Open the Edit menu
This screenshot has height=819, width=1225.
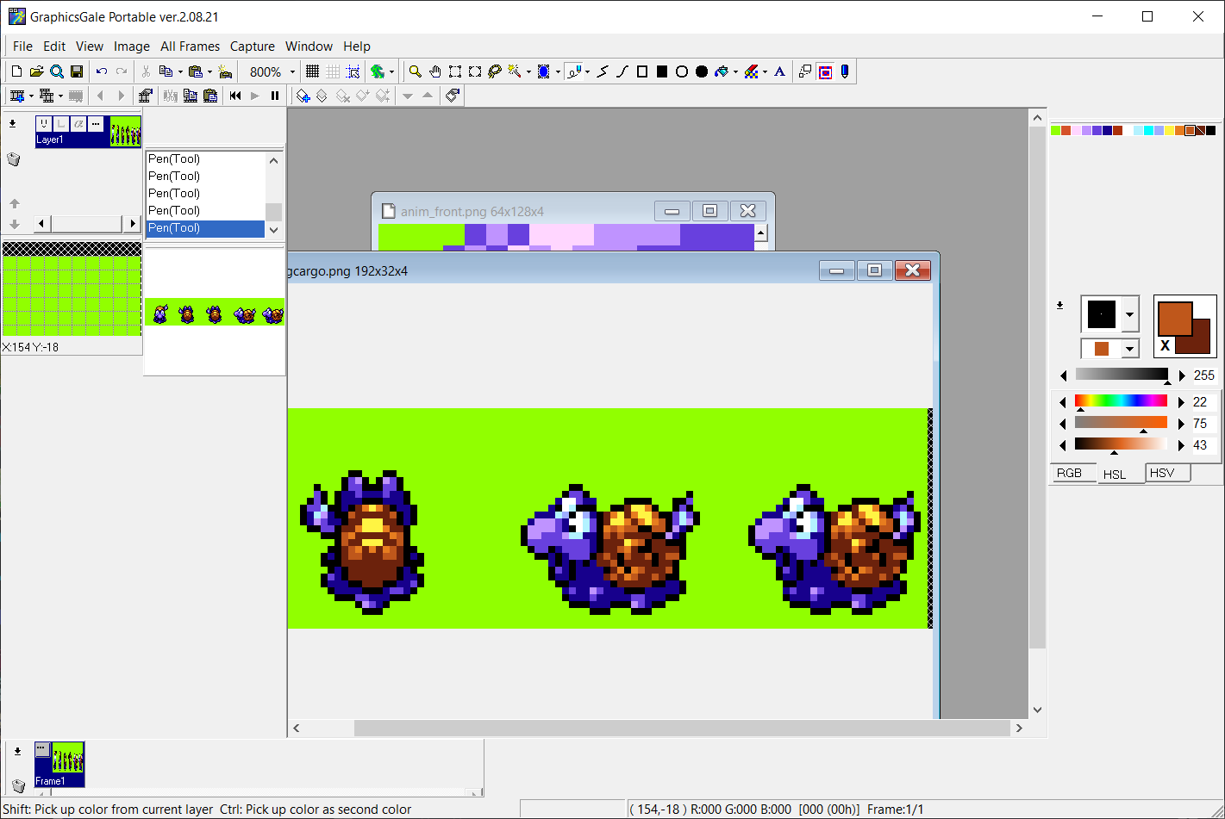[x=54, y=47]
